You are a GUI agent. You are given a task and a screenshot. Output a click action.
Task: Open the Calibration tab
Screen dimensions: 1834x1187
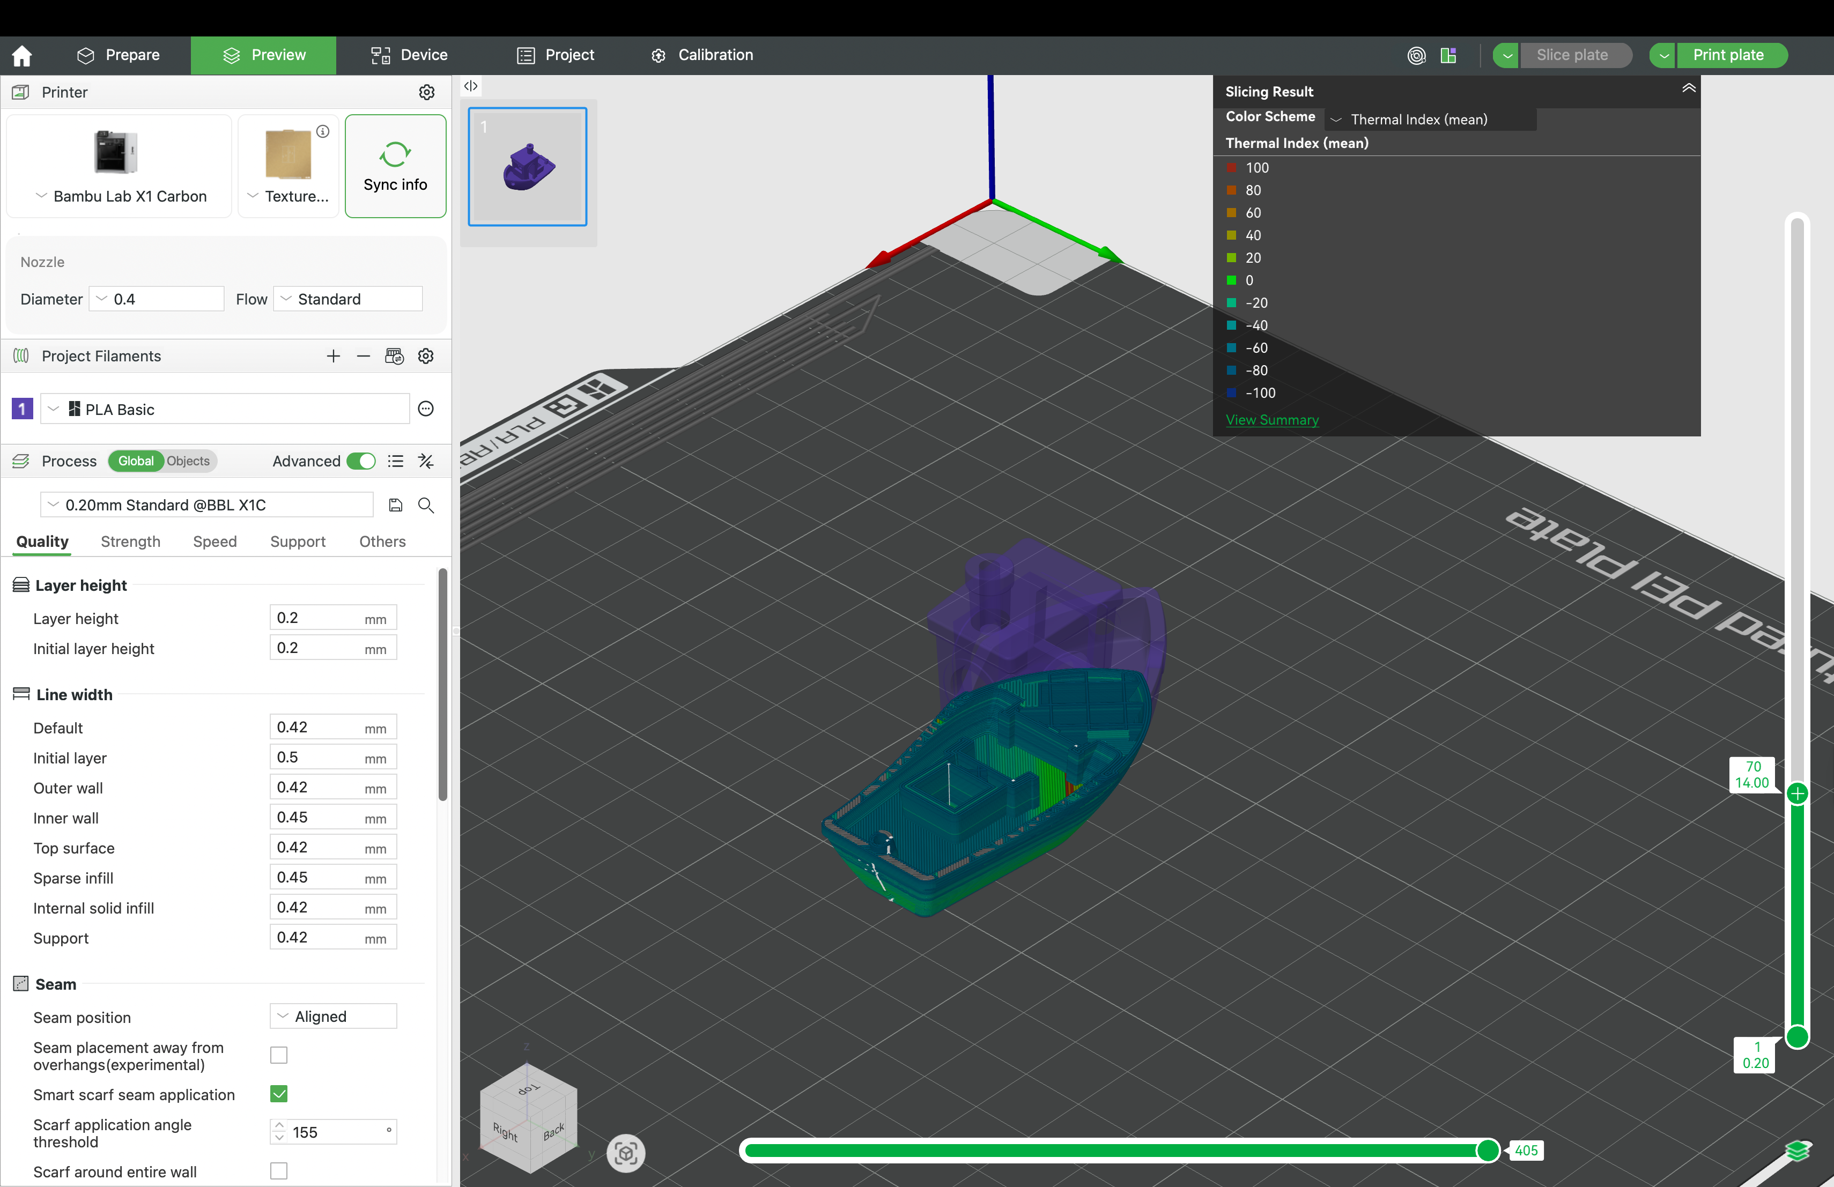pos(702,55)
